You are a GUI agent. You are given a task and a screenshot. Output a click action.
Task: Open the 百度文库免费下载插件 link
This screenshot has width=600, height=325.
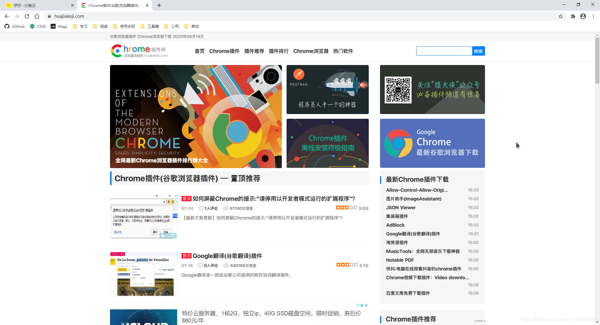[x=408, y=293]
